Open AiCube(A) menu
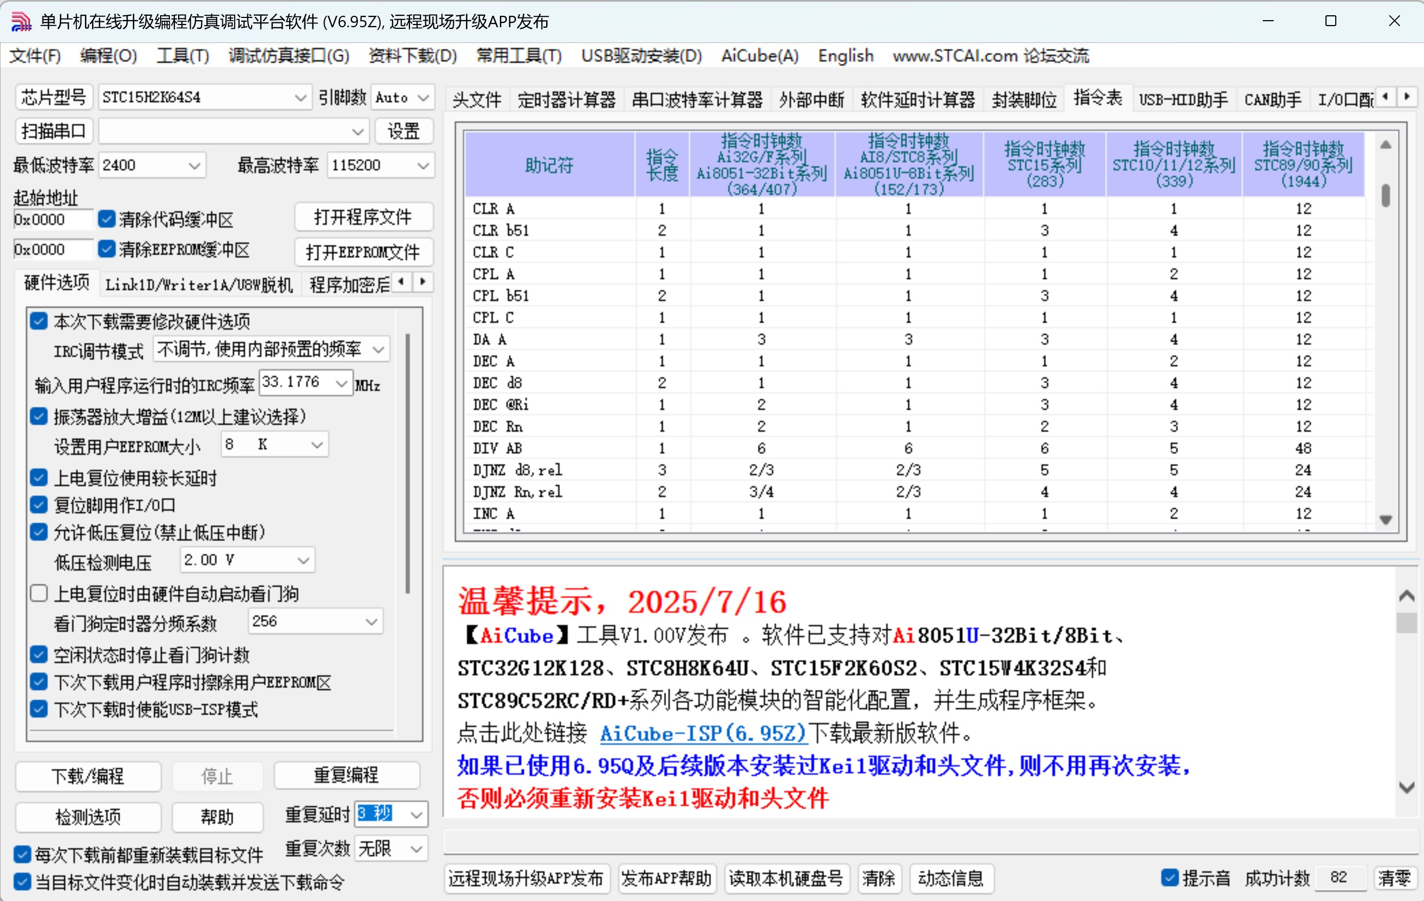 (x=760, y=56)
